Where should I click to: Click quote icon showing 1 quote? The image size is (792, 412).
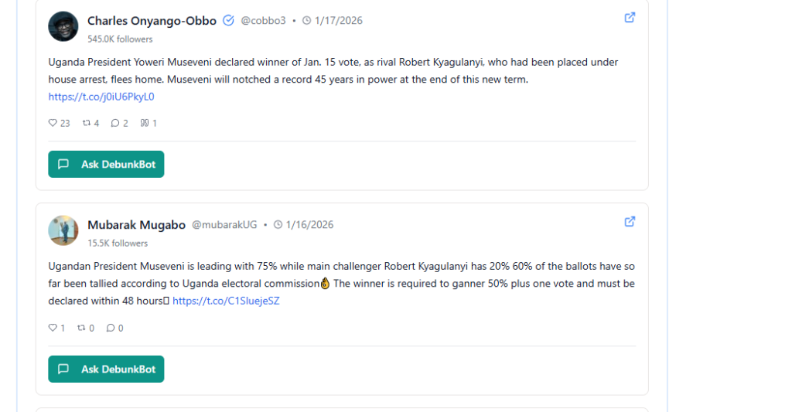[144, 123]
